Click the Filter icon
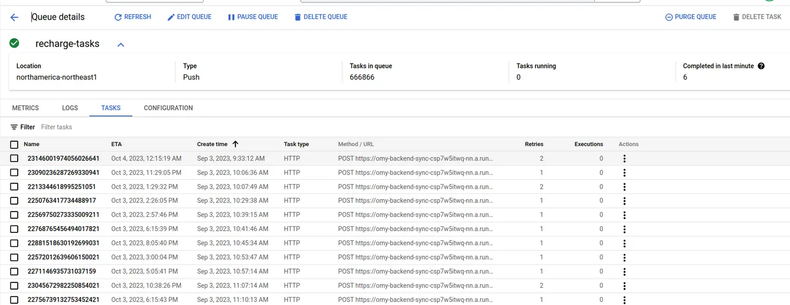Image resolution: width=790 pixels, height=305 pixels. click(x=14, y=127)
